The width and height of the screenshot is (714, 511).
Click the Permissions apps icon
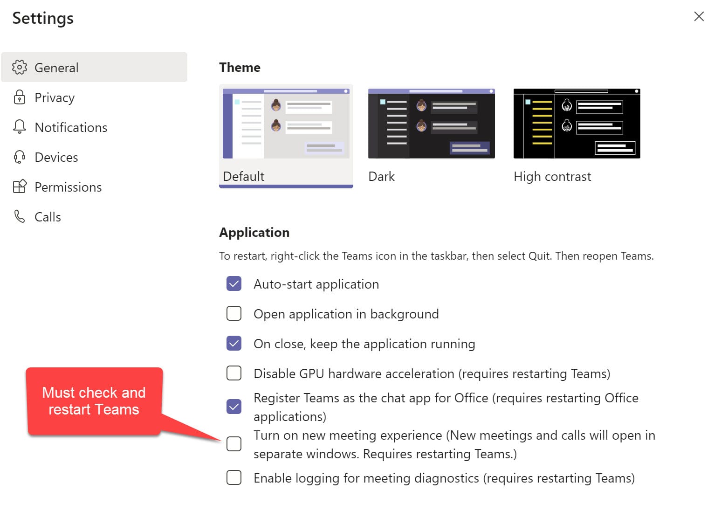pos(20,187)
